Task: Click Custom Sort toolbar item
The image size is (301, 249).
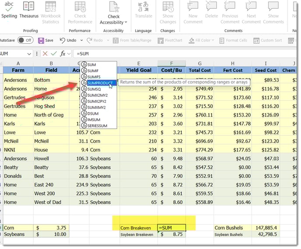Action: (x=268, y=40)
